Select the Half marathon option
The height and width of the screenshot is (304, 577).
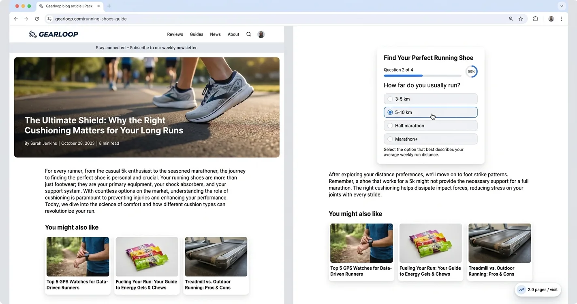[x=430, y=126]
